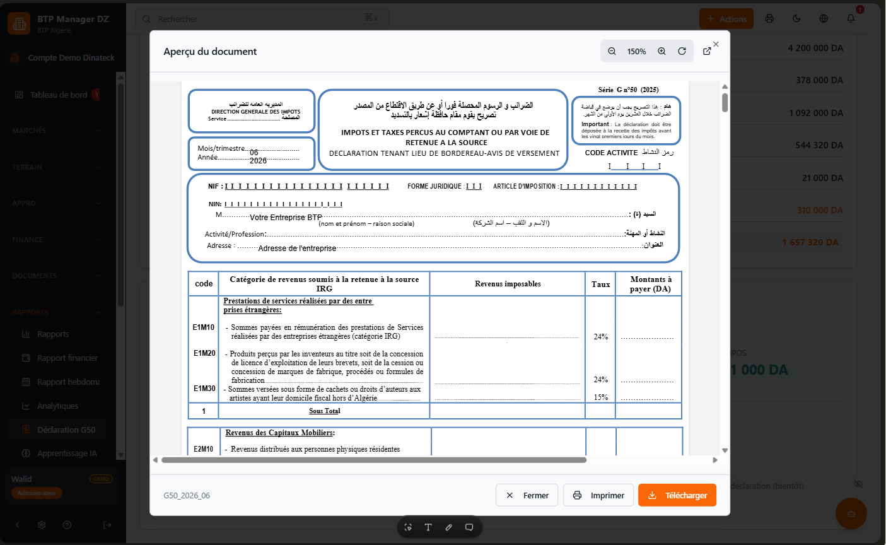Click the 544 320 DA amount
Image resolution: width=886 pixels, height=545 pixels.
[x=819, y=145]
